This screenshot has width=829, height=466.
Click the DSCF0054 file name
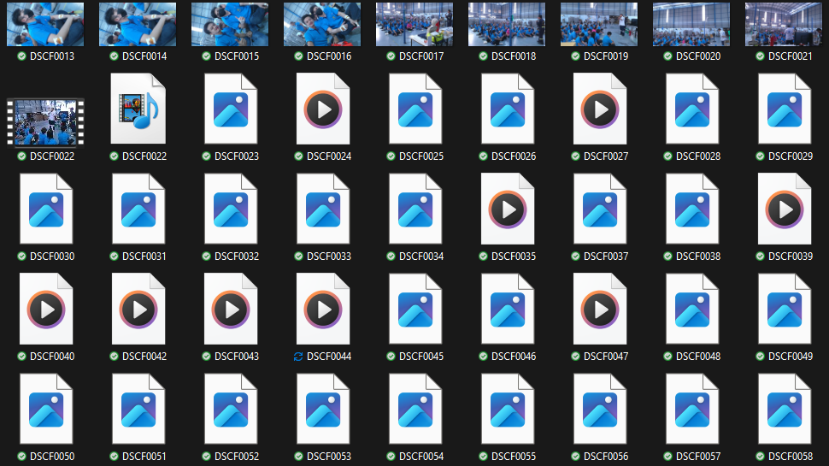[421, 456]
